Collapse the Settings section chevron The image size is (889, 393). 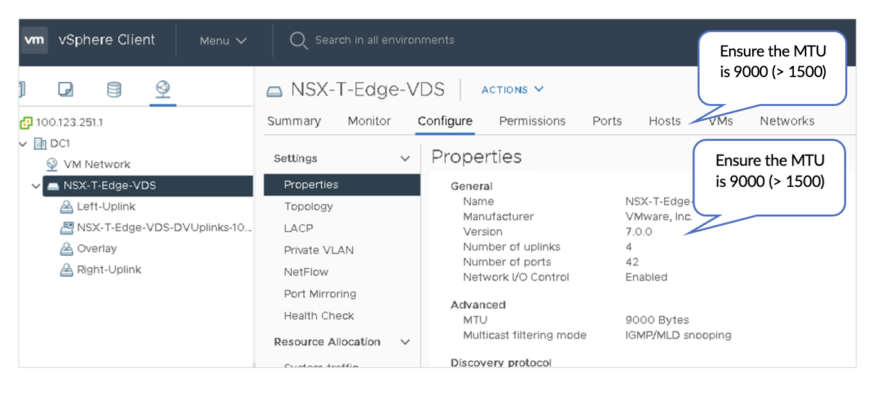pyautogui.click(x=405, y=159)
